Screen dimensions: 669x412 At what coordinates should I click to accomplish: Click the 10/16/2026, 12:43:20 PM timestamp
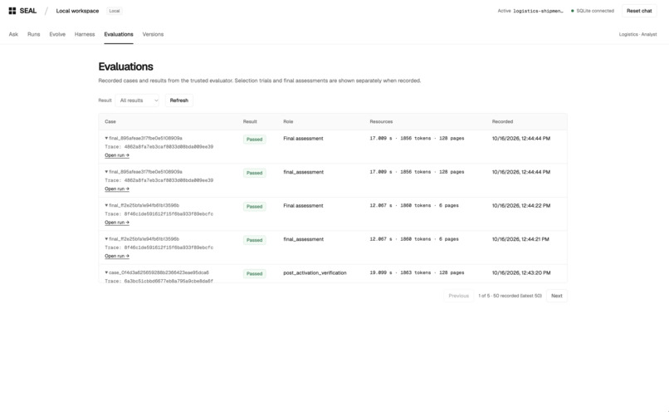521,272
